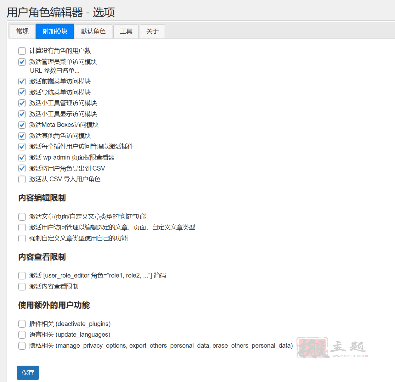
Task: 取消勾选「激活Meta Boxes访问模块」
Action: click(x=22, y=125)
